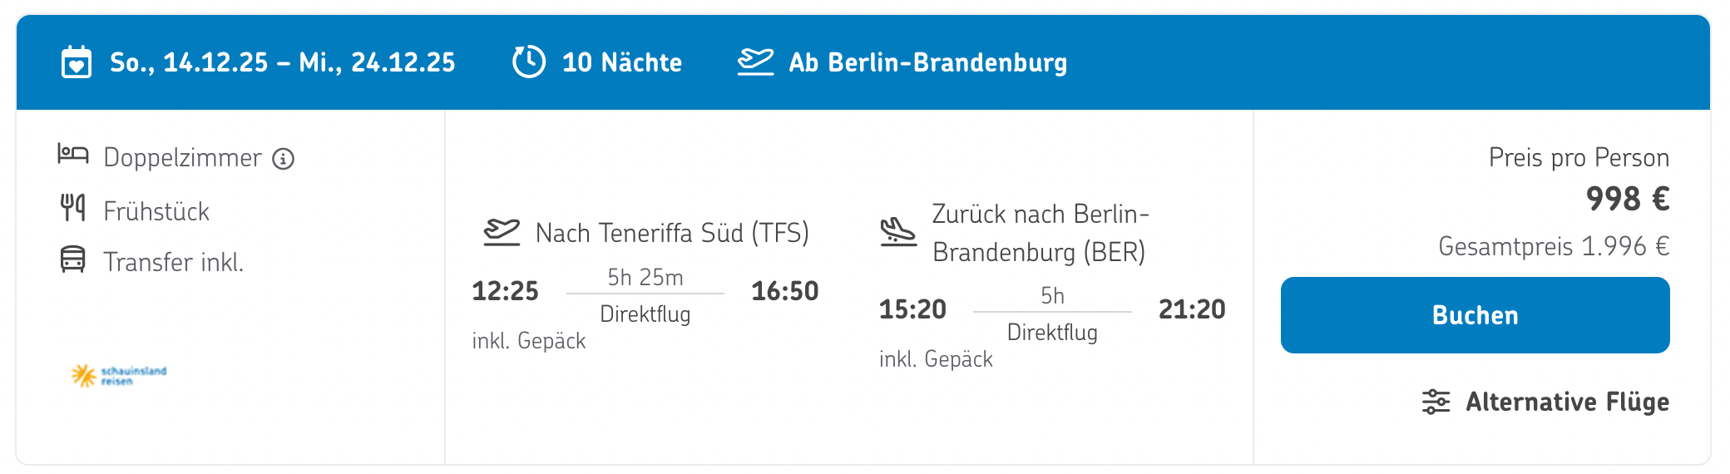This screenshot has width=1730, height=474.
Task: Open the Doppelzimmer info tooltip icon
Action: (284, 159)
